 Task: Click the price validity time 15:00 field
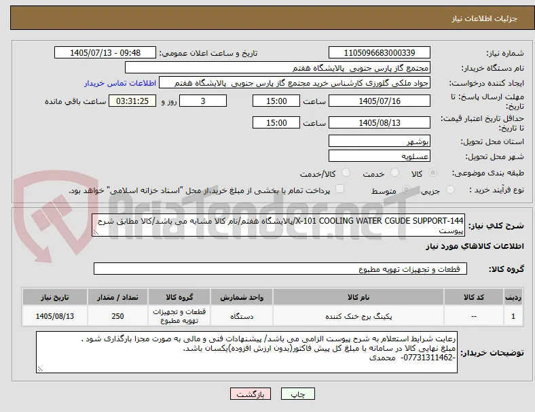coord(276,122)
